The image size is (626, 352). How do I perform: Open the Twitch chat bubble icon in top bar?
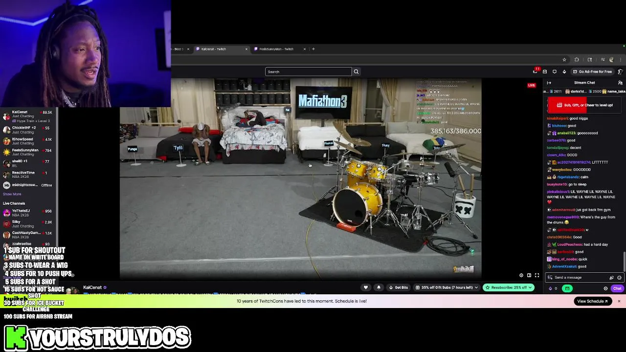(x=555, y=72)
